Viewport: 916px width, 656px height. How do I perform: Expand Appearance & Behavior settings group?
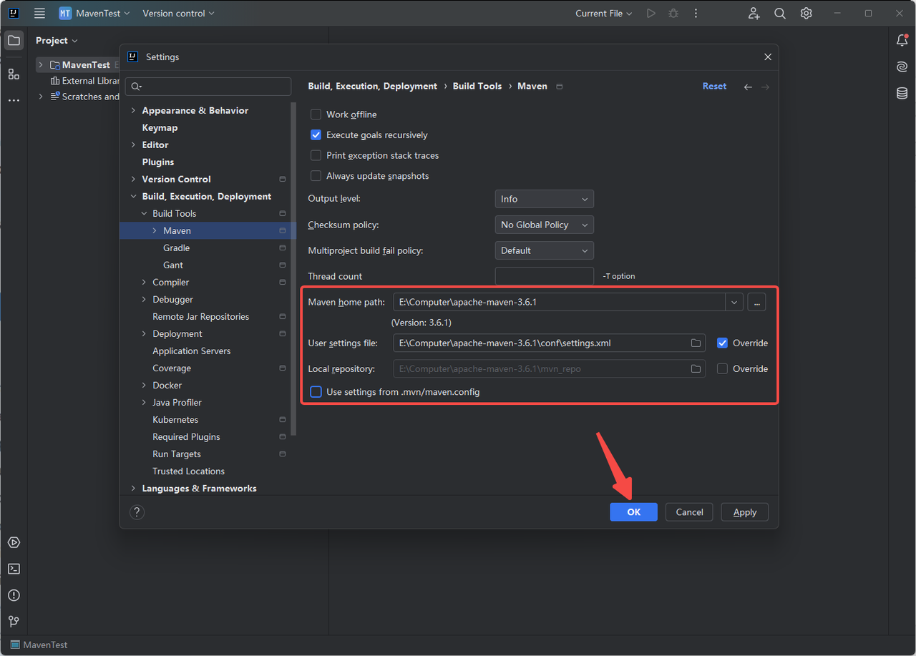point(133,110)
